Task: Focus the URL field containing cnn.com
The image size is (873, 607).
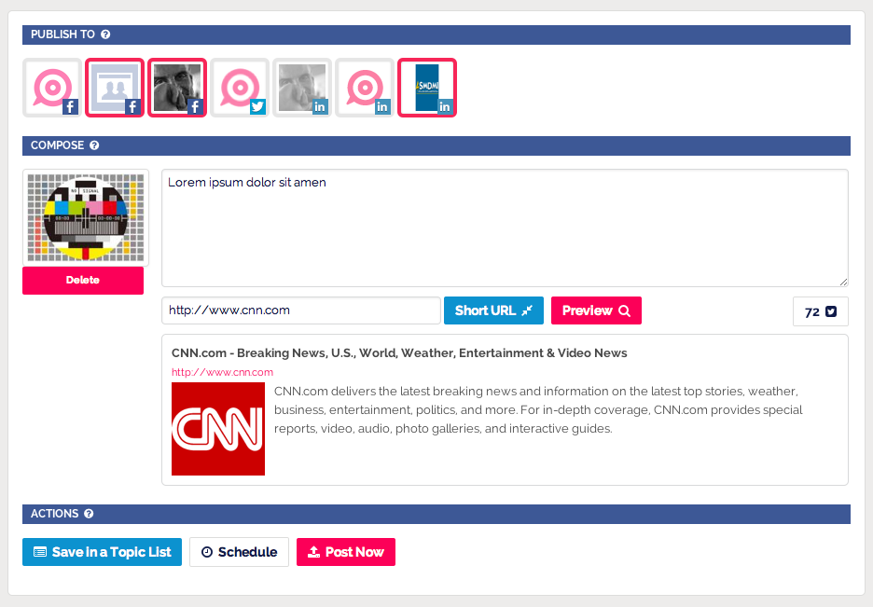Action: 300,310
